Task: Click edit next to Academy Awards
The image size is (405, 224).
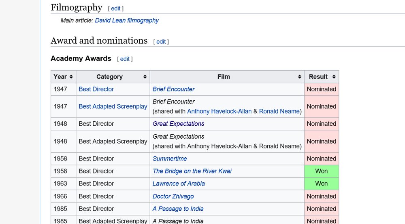Action: (125, 59)
